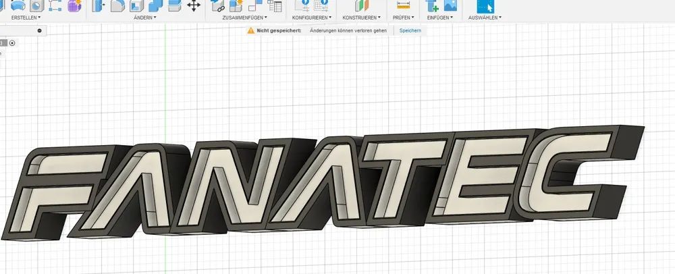Select the Rectangular Pattern tool icon
The image size is (675, 274).
coord(55,5)
